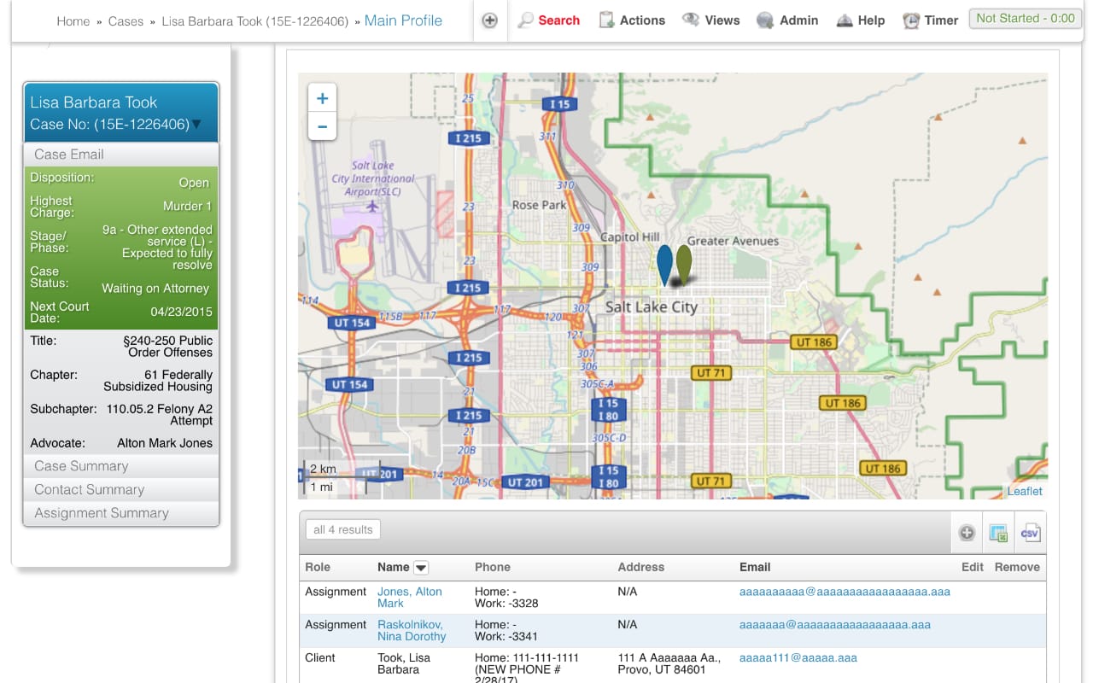Expand the Case Summary section

[x=121, y=466]
